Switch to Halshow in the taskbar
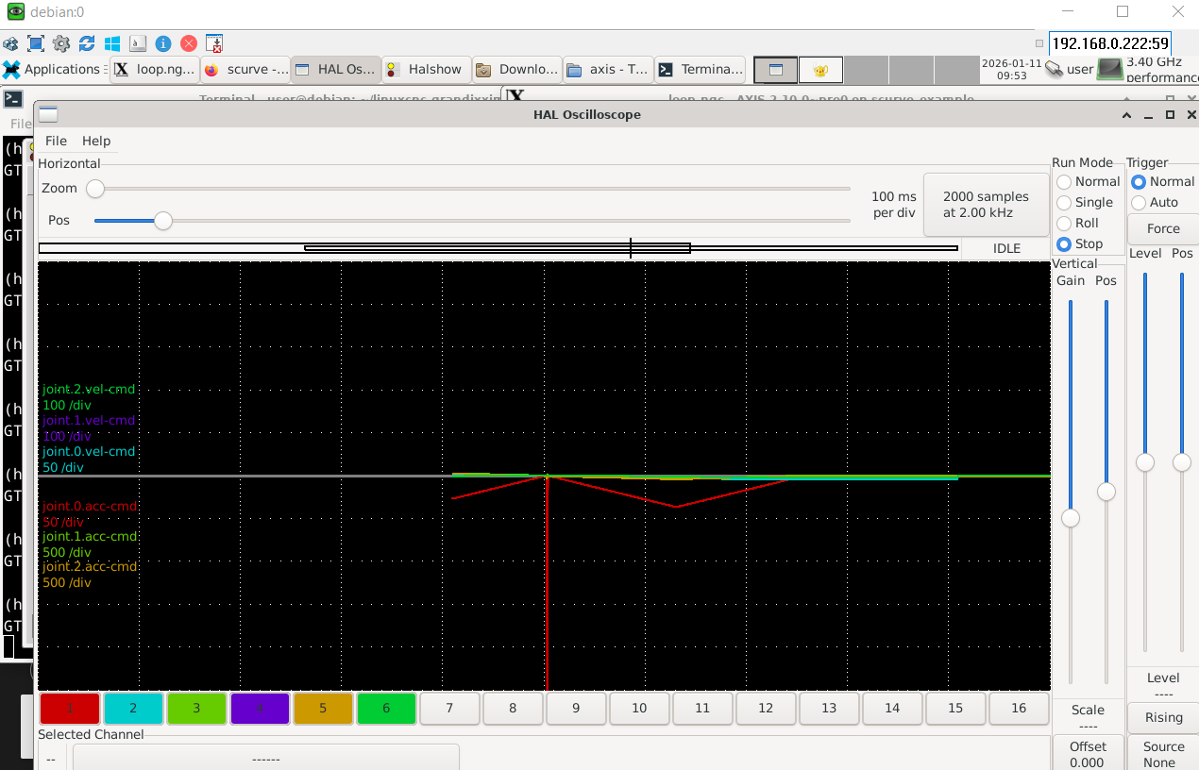1199x770 pixels. tap(424, 69)
